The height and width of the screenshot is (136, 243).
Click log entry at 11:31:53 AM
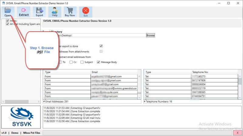click(72, 108)
